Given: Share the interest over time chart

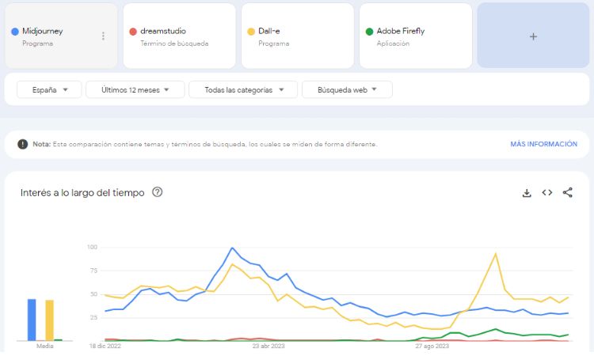Looking at the screenshot, I should [x=568, y=192].
